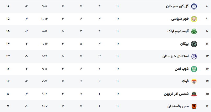Click the Mes Rafsanjan orange logo
This screenshot has height=112, width=211.
click(x=194, y=106)
